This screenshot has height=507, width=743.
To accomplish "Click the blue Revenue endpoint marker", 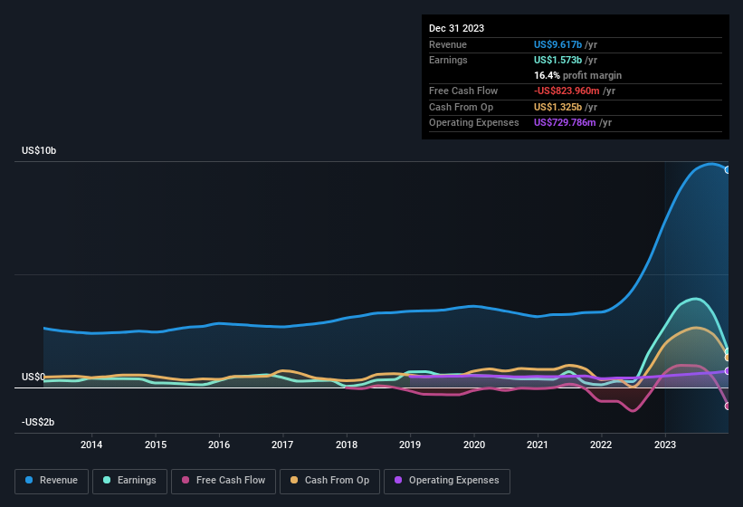I will coord(728,169).
